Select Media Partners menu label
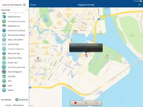Viewport: 143px width, 107px height. (14, 17)
